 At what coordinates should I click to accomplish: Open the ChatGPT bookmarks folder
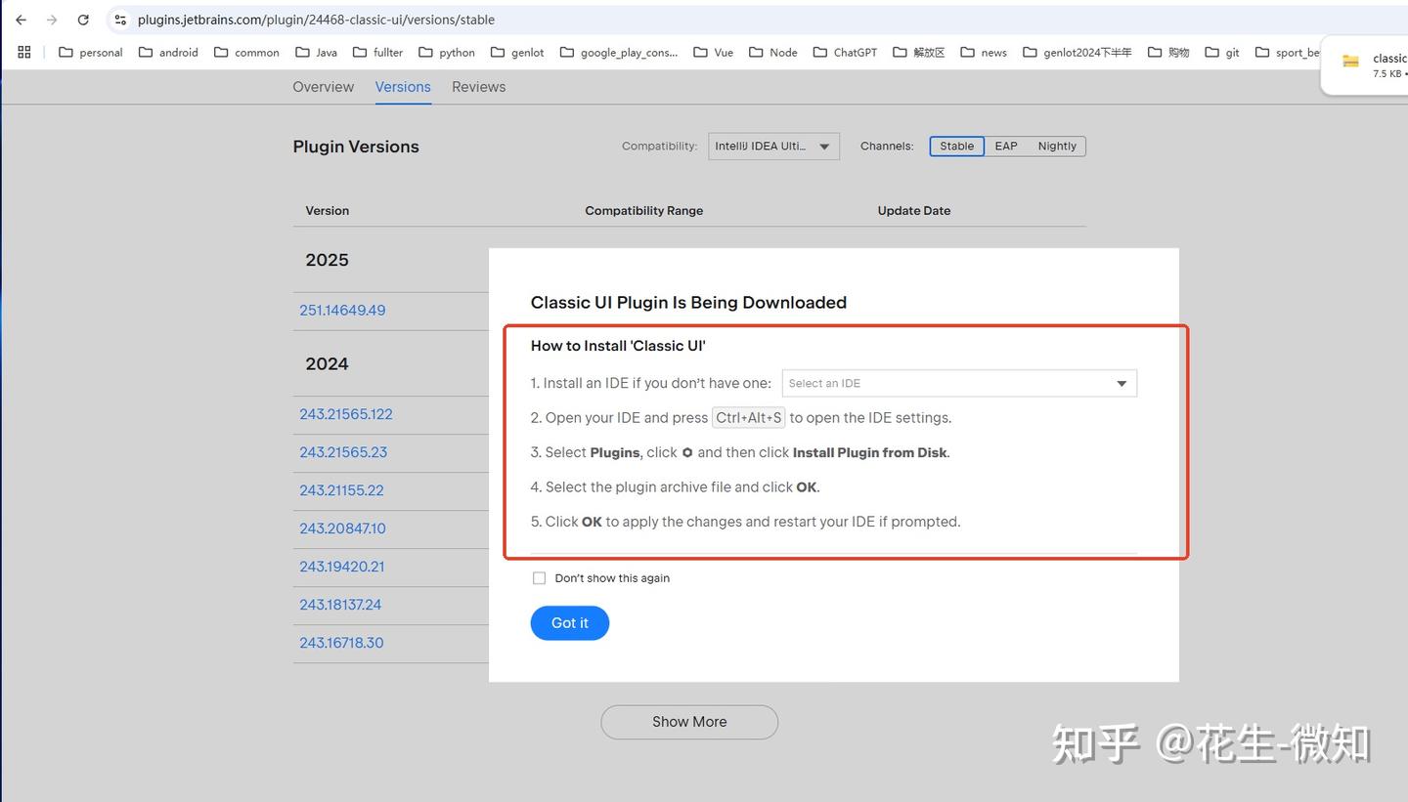tap(844, 52)
